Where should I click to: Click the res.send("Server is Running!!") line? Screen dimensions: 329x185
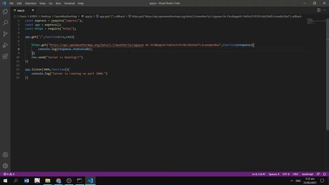pos(57,57)
